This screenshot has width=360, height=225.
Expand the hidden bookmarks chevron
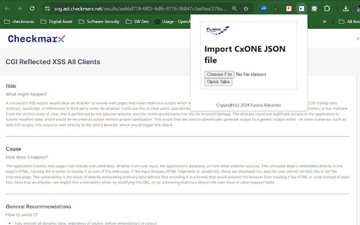tap(324, 22)
